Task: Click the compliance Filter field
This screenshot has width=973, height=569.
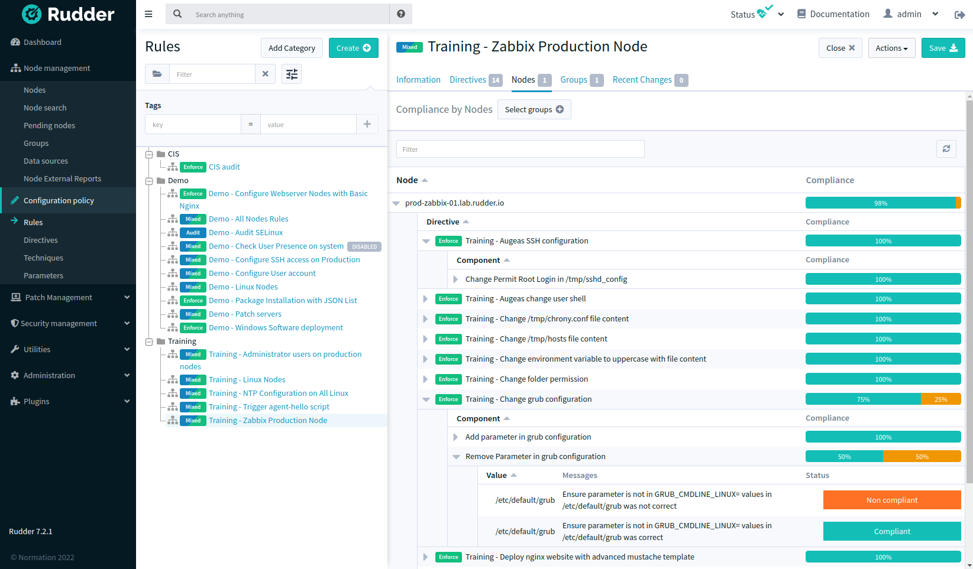Action: coord(520,149)
